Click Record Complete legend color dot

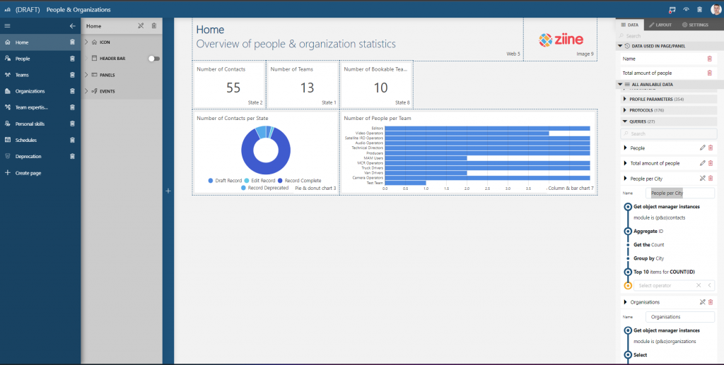[x=280, y=181]
